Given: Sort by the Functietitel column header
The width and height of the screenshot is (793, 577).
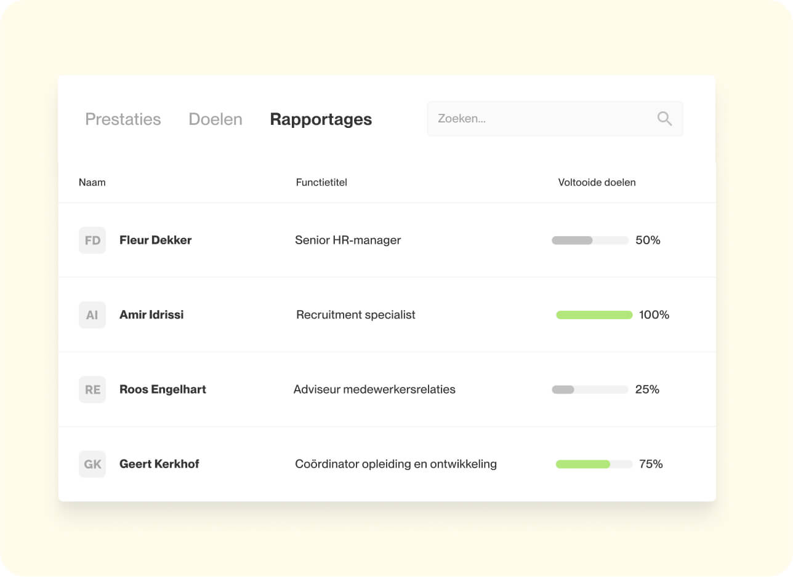Looking at the screenshot, I should click(321, 183).
